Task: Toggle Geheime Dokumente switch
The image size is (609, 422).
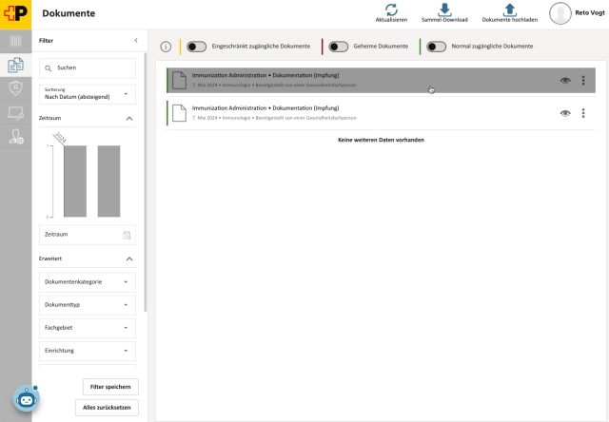Action: point(339,47)
